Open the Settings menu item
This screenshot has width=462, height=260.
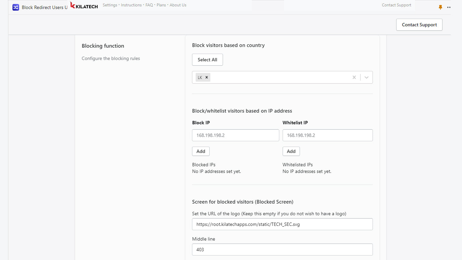tap(110, 5)
